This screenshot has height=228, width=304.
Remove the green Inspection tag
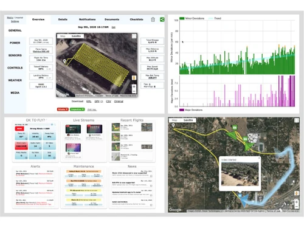point(83,109)
